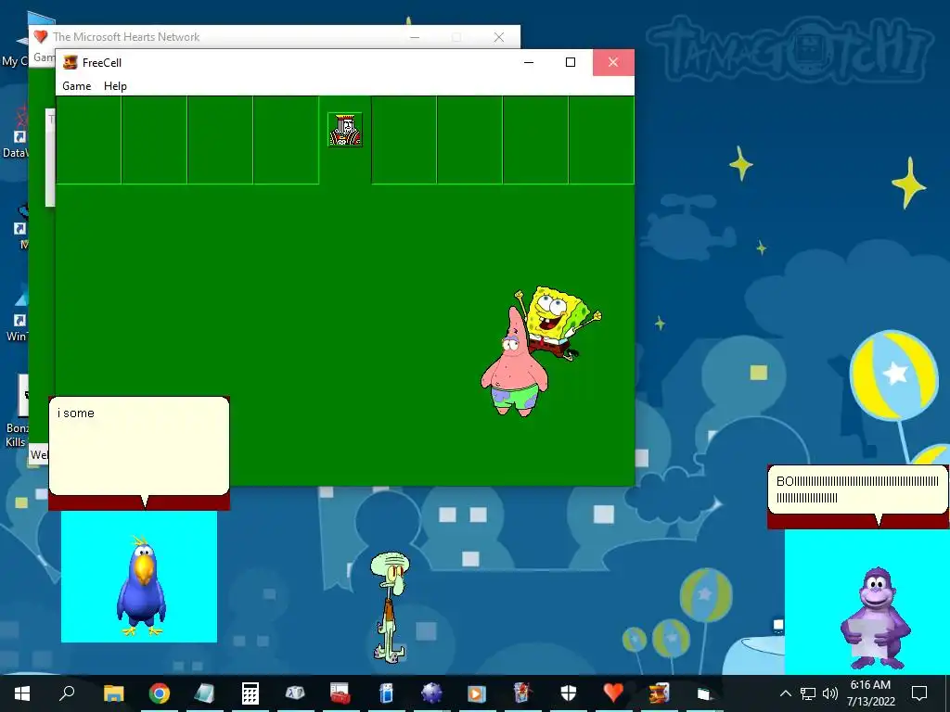Viewport: 950px width, 712px height.
Task: Click the parrot's 'i some' speech bubble
Action: click(139, 446)
